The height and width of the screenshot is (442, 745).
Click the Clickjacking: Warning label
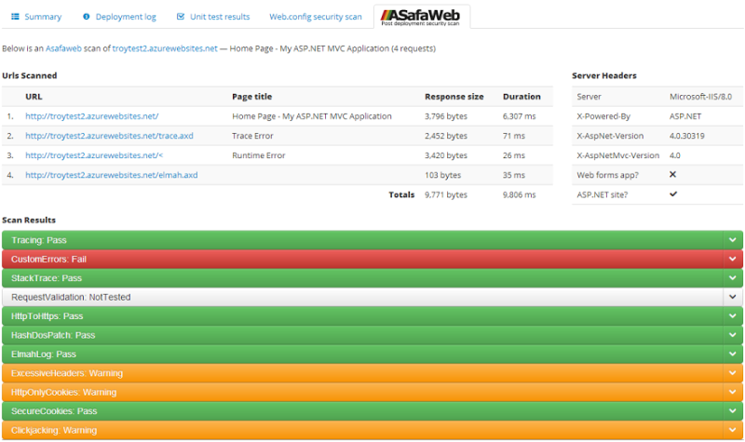coord(54,430)
